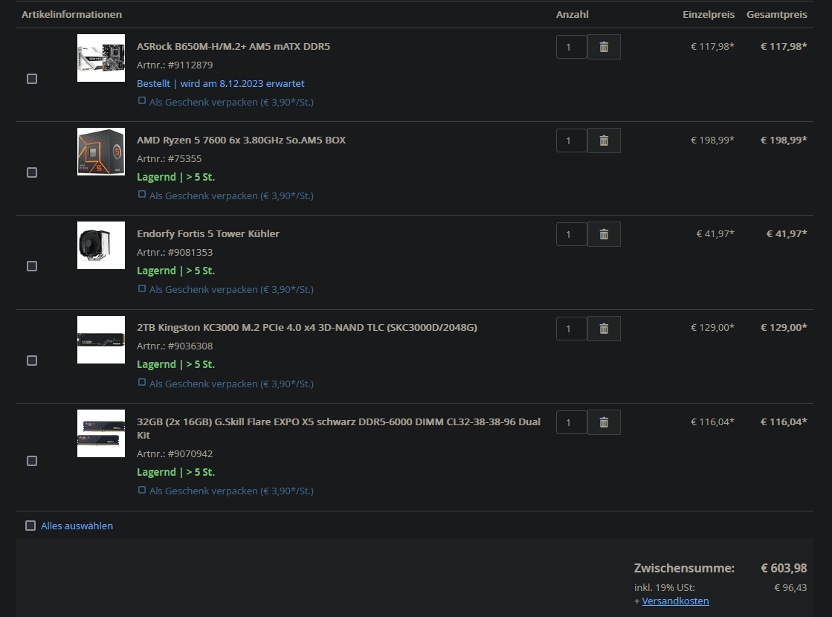832x617 pixels.
Task: Open ASRock B650M-H/M.2+ AM5 mATX DDR5 product title
Action: 233,47
